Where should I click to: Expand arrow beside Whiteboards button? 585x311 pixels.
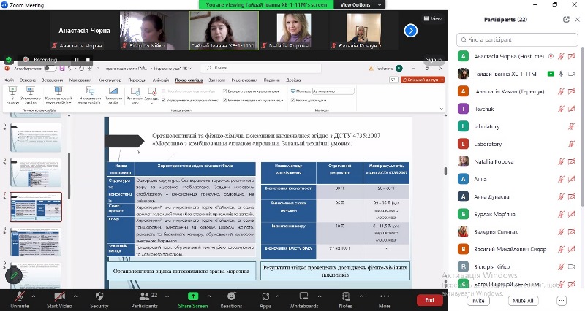[320, 296]
